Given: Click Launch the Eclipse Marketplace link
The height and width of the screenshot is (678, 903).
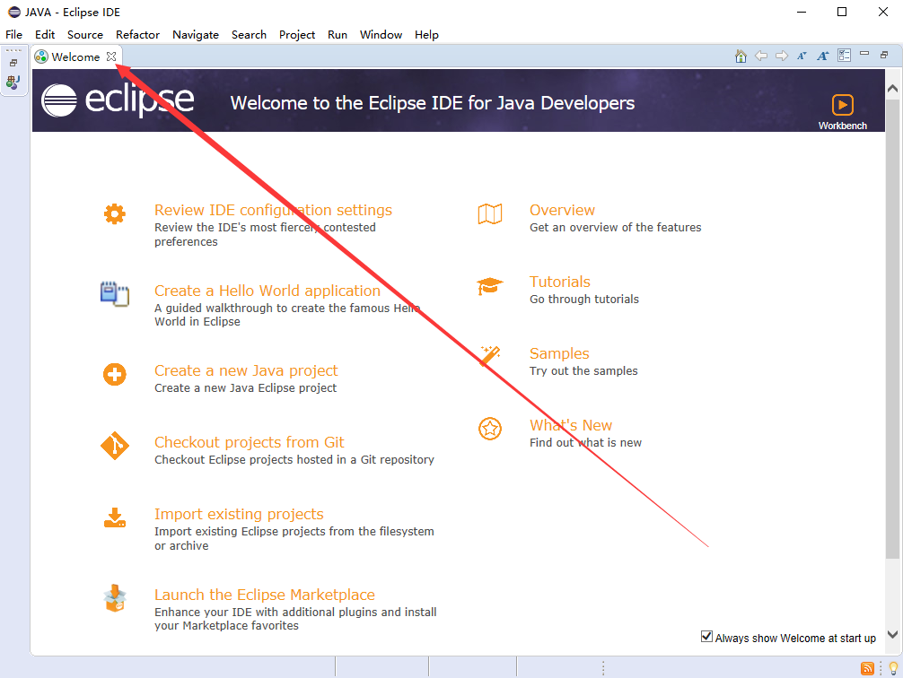Looking at the screenshot, I should click(264, 595).
